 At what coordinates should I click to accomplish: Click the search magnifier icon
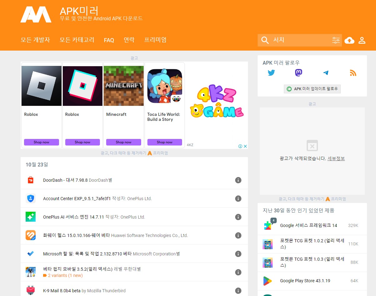265,40
